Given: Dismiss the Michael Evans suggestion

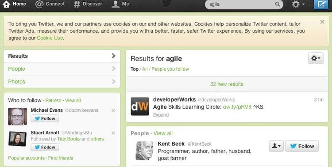Looking at the screenshot, I should coord(113,110).
